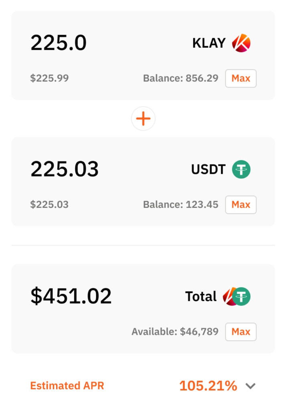This screenshot has width=287, height=411.
Task: Click the Balance: 856.29 text
Action: click(181, 78)
